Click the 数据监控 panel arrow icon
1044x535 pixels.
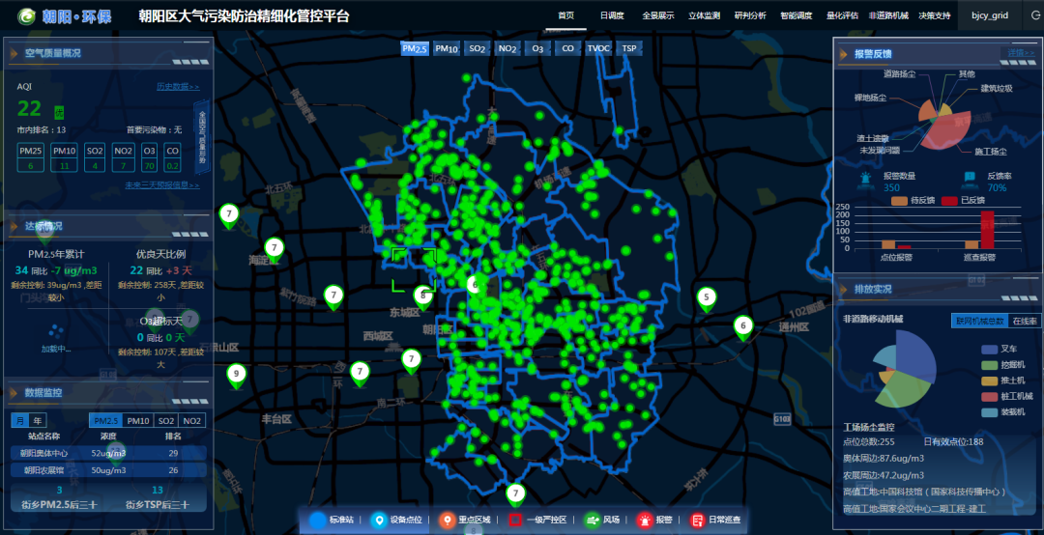pyautogui.click(x=14, y=393)
